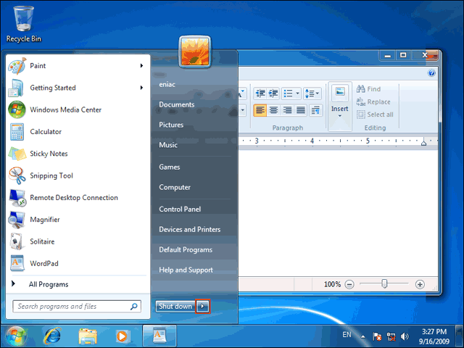Viewport: 464px width, 348px height.
Task: Open Pictures from Start menu
Action: [171, 125]
